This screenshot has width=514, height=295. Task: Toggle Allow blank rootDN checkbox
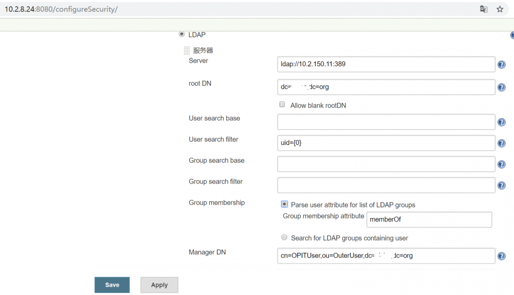pos(282,104)
